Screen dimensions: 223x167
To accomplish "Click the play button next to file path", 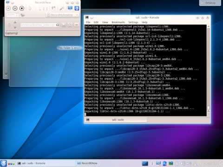I will [x=70, y=25].
